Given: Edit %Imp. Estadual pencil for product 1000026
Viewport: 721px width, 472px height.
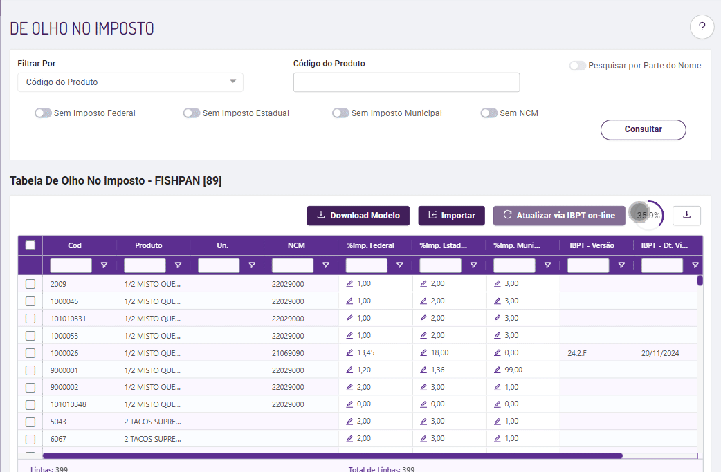Looking at the screenshot, I should (x=423, y=352).
